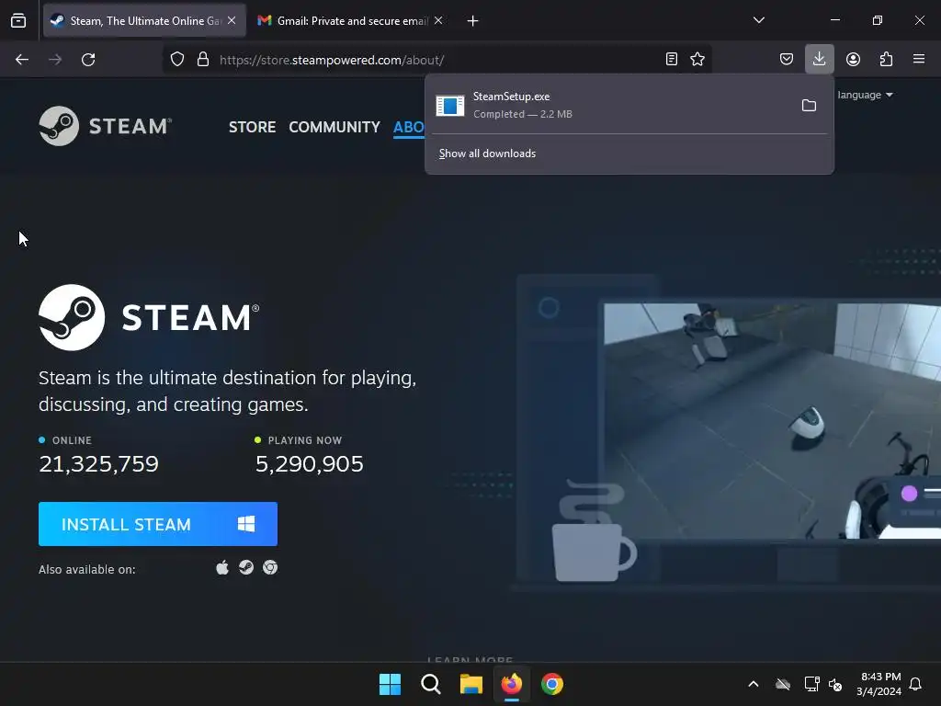Screen dimensions: 941x706
Task: Switch to the Gmail tab
Action: point(351,21)
